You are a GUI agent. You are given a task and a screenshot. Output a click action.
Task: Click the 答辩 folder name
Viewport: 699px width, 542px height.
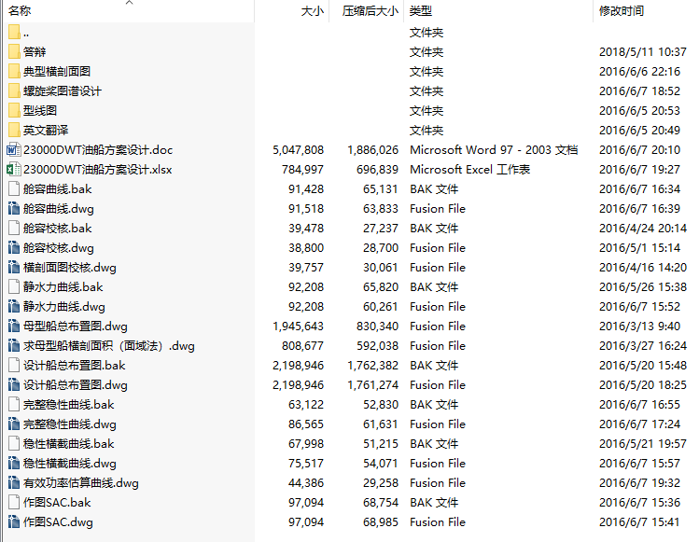35,52
